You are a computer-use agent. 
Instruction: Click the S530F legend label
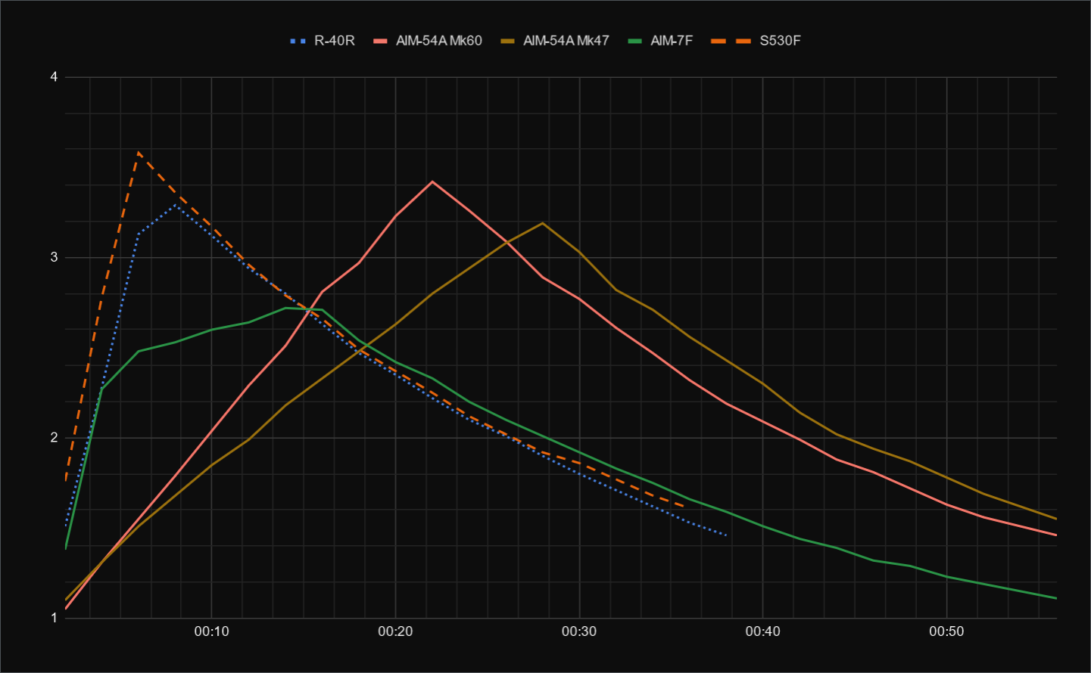[780, 41]
